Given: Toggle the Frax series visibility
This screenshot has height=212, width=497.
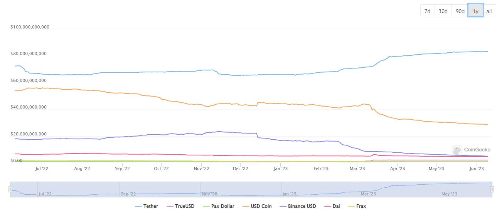Looking at the screenshot, I should 357,206.
